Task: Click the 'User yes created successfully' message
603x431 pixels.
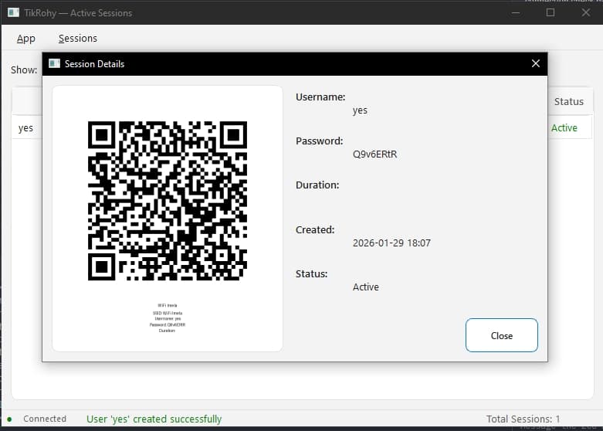Action: pyautogui.click(x=154, y=419)
